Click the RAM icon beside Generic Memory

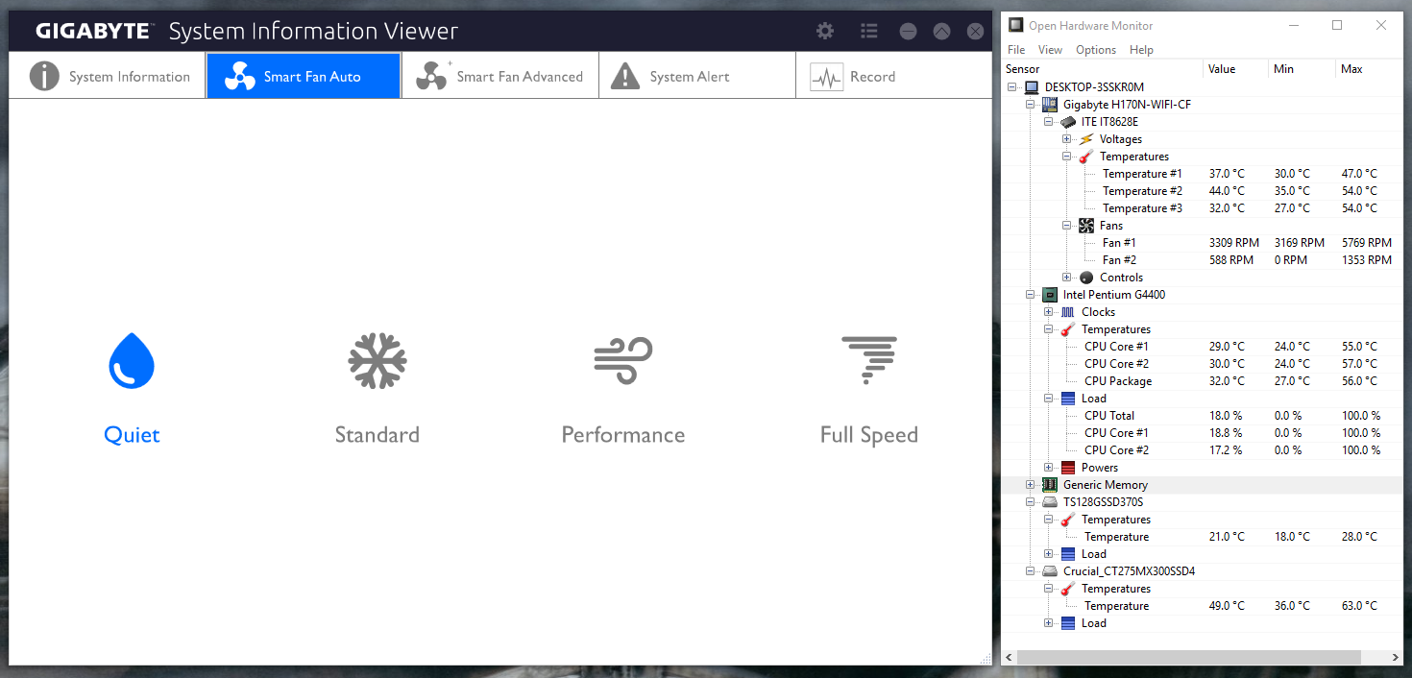click(1050, 485)
